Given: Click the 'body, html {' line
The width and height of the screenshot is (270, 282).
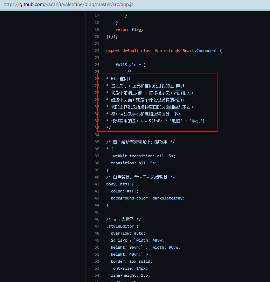Looking at the screenshot, I should point(120,184).
